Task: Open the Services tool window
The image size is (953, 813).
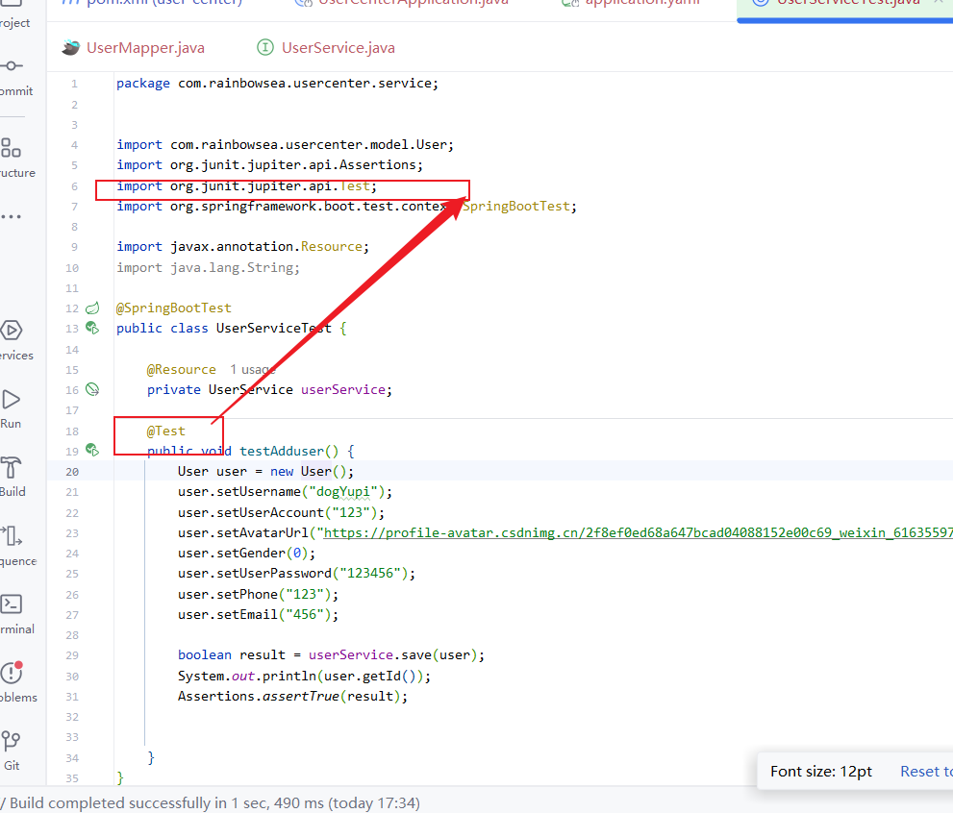Action: (12, 331)
